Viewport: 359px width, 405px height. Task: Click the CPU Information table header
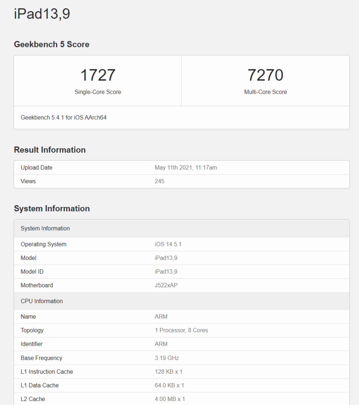[42, 301]
